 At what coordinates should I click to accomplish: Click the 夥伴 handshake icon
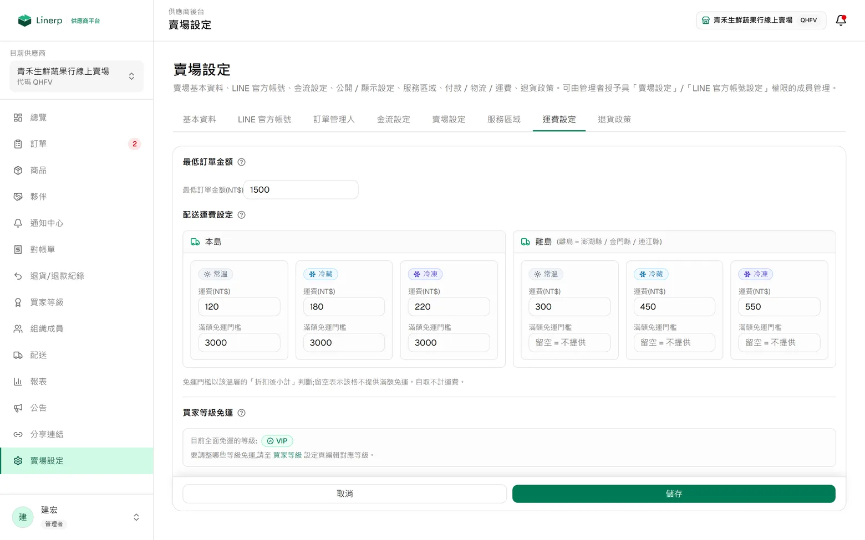click(18, 197)
